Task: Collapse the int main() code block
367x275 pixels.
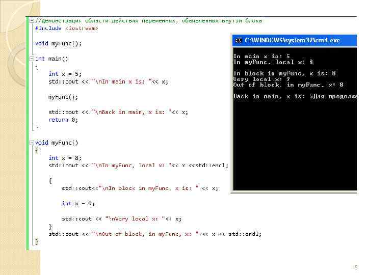Action: tap(32, 59)
